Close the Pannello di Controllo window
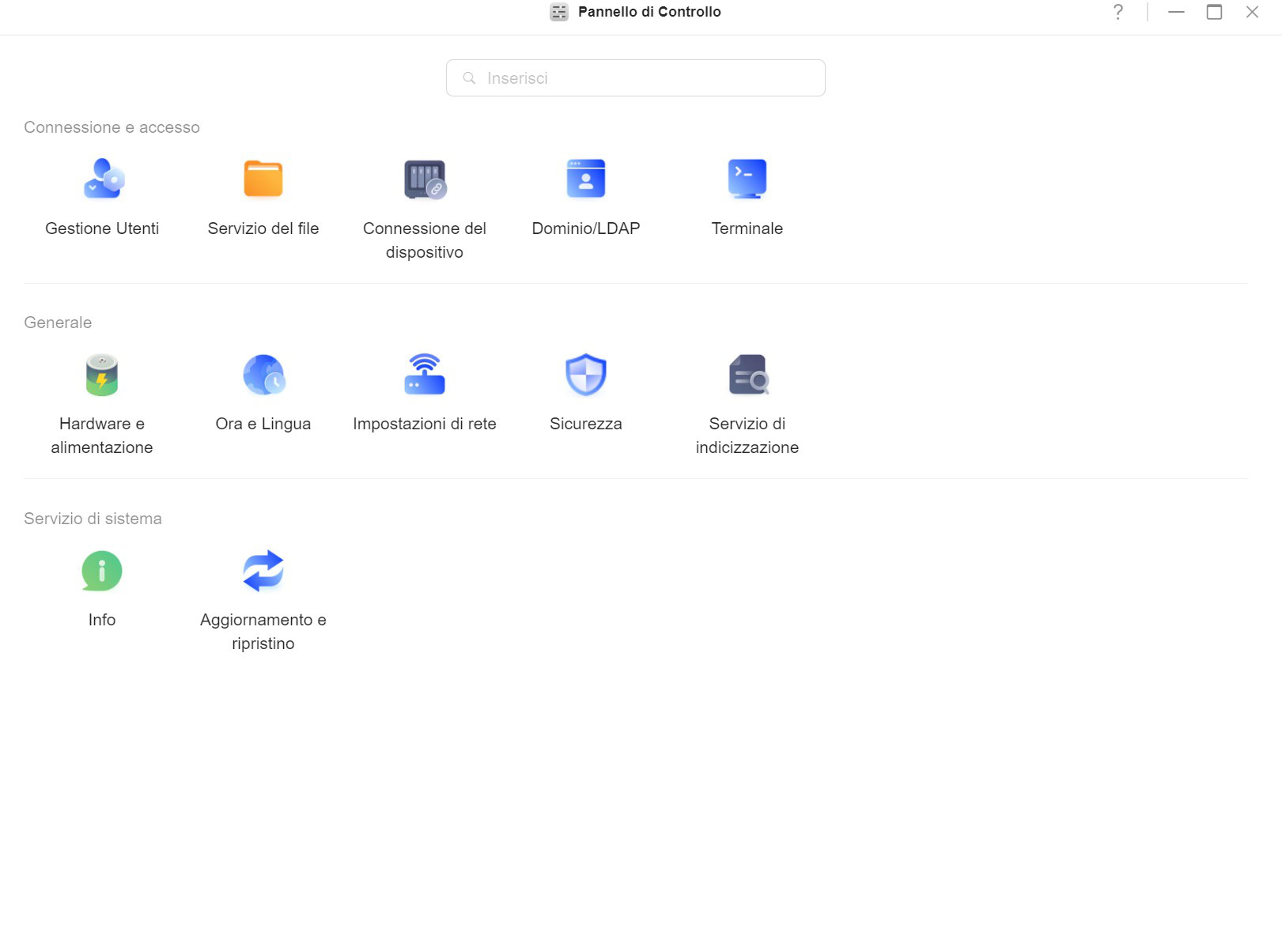Image resolution: width=1282 pixels, height=925 pixels. (x=1252, y=12)
